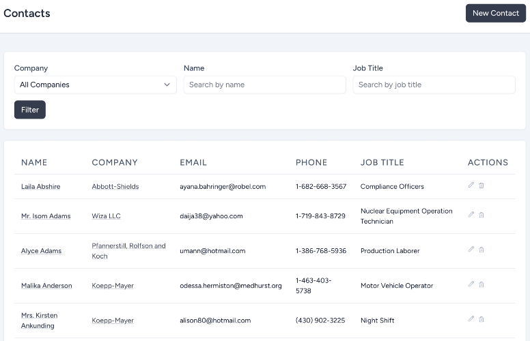The height and width of the screenshot is (341, 530).
Task: Open the All Companies dropdown
Action: point(96,85)
